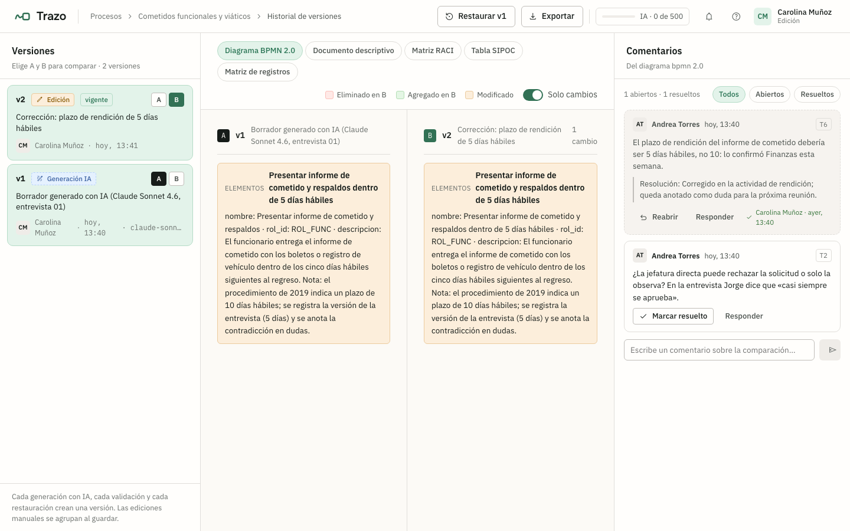Click the Generación IA tag on v1

(64, 179)
